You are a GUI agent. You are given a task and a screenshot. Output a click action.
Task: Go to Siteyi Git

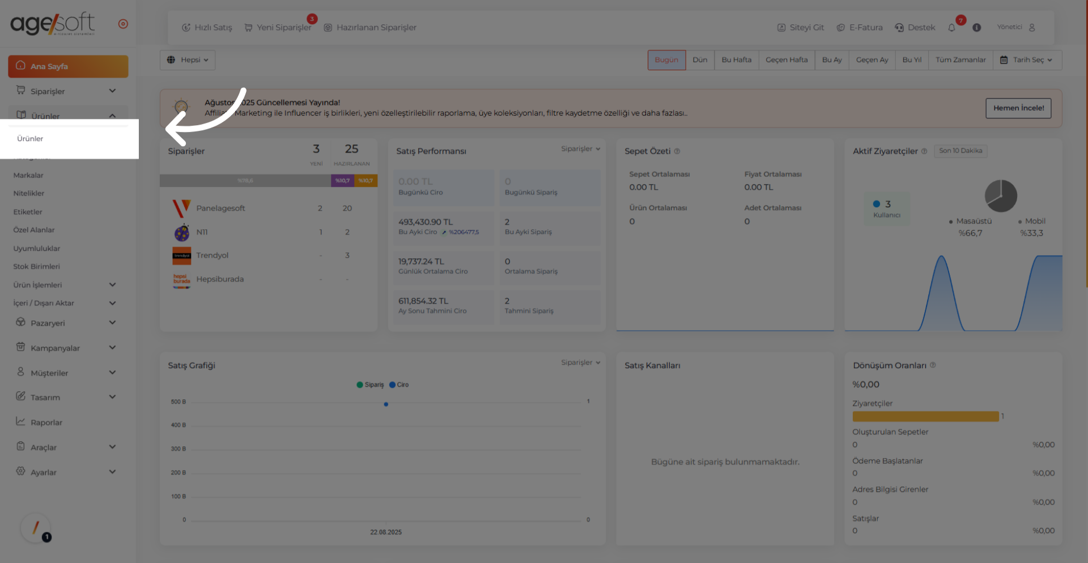tap(800, 27)
